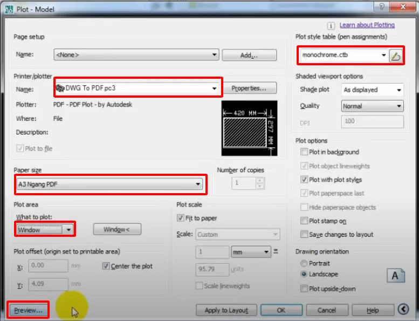Click the Help button
The image size is (419, 321).
pos(373,310)
